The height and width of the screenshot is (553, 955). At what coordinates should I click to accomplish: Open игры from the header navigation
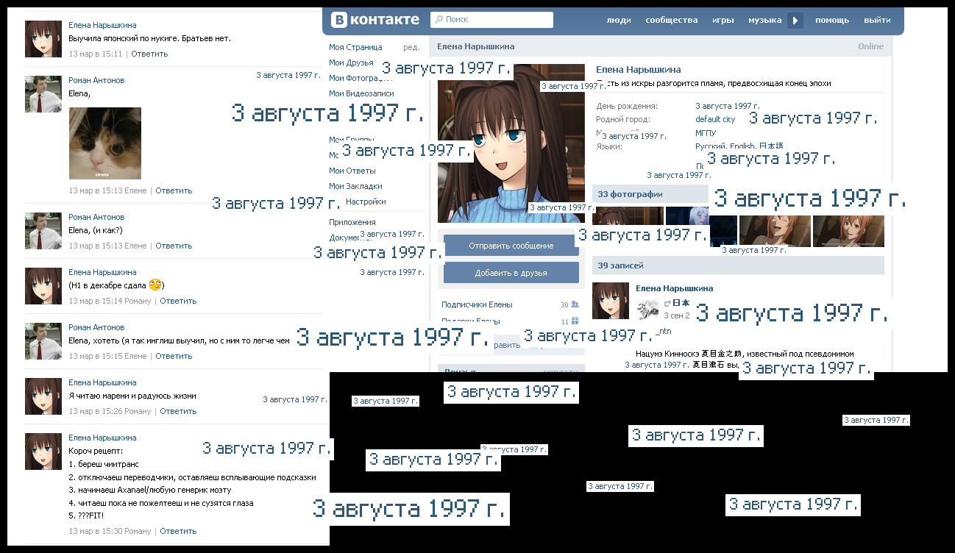coord(723,20)
